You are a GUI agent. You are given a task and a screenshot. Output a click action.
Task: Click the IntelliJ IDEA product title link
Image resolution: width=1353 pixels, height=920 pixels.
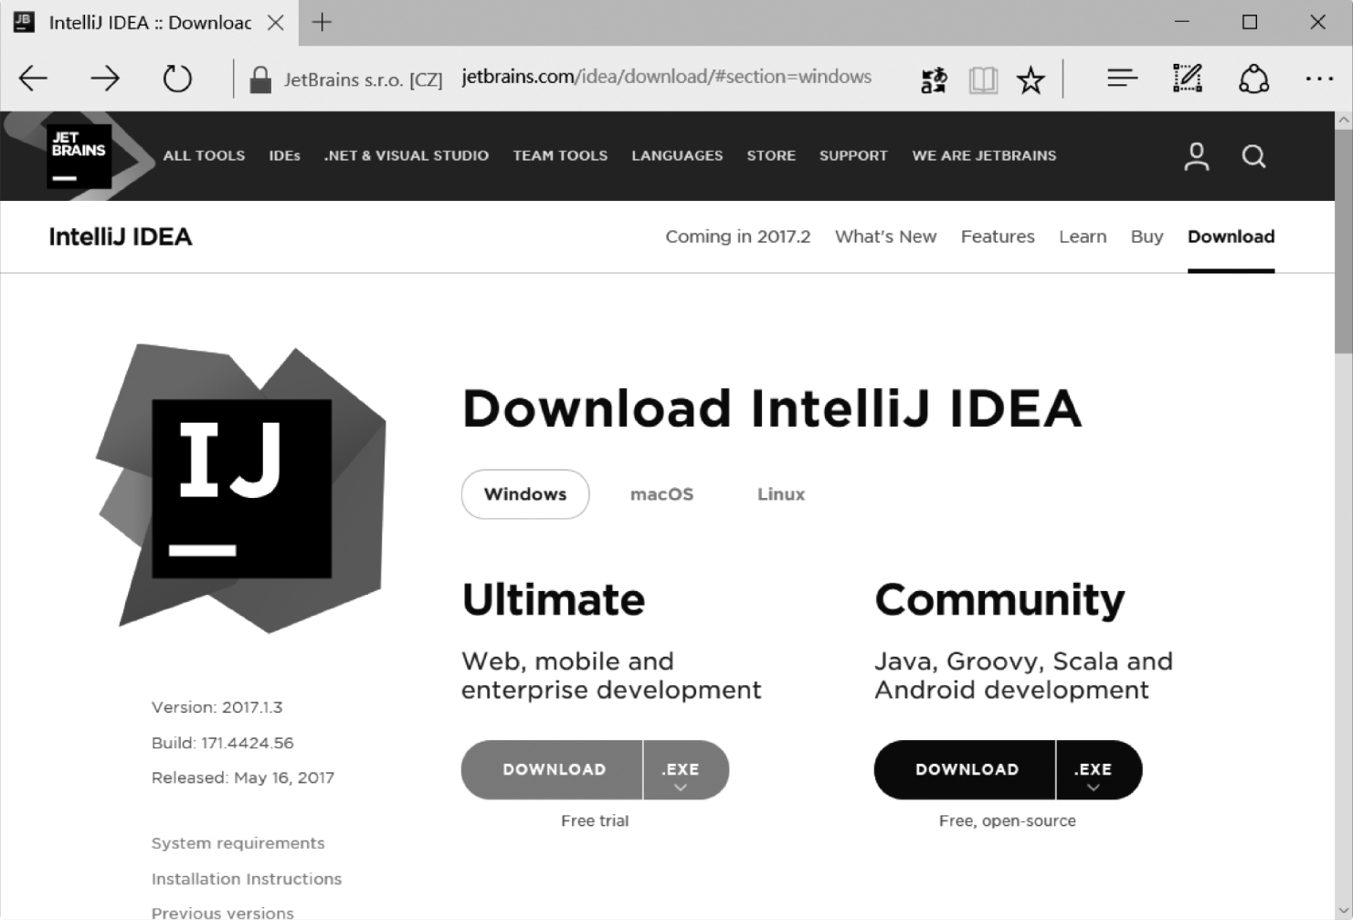(121, 237)
